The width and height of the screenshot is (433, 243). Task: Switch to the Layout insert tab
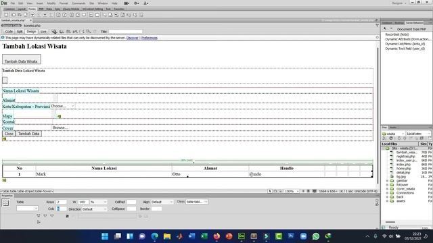point(22,9)
